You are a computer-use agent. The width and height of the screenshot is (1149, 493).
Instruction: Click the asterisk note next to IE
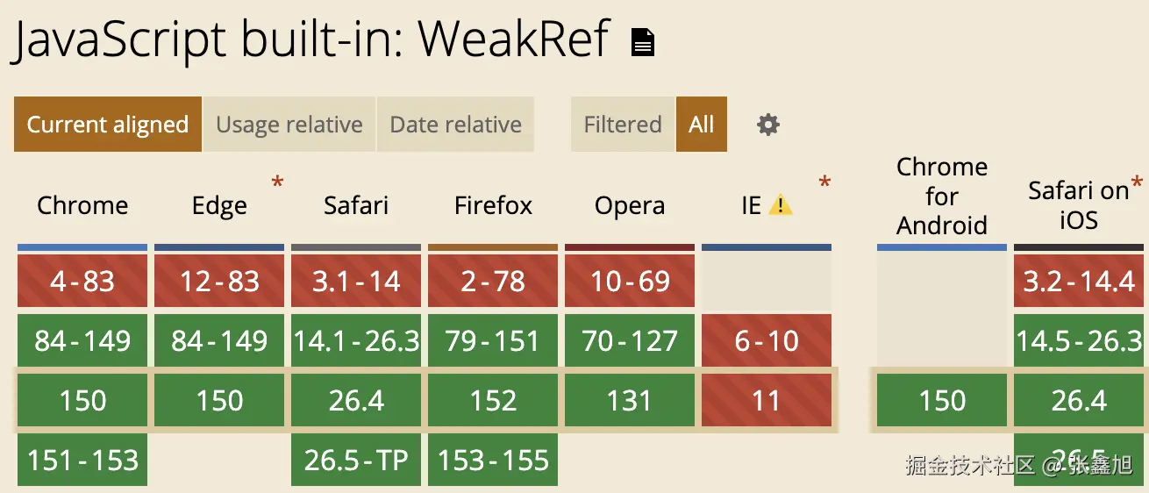click(824, 183)
